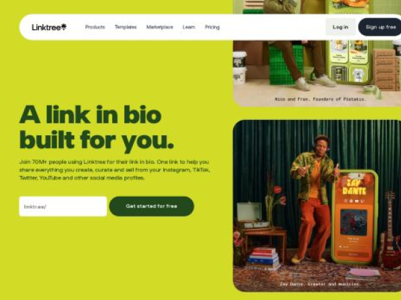Viewport: 401px width, 300px height.
Task: Click the Linktree logo in navbar
Action: pyautogui.click(x=49, y=27)
